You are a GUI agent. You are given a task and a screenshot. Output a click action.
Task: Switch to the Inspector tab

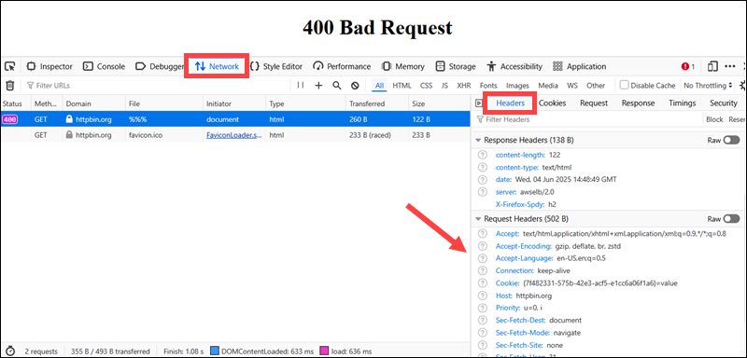pyautogui.click(x=49, y=66)
